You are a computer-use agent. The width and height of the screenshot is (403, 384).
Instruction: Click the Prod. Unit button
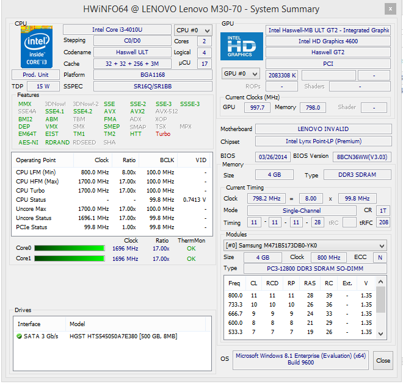pyautogui.click(x=35, y=74)
